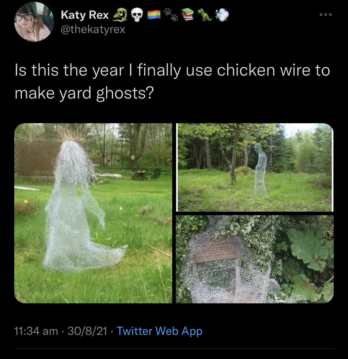Open the bottom-right image of wire on bench
This screenshot has height=359, width=348.
[x=256, y=259]
